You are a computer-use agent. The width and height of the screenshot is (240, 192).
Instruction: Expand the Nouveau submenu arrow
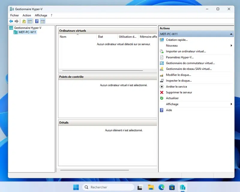[231, 46]
